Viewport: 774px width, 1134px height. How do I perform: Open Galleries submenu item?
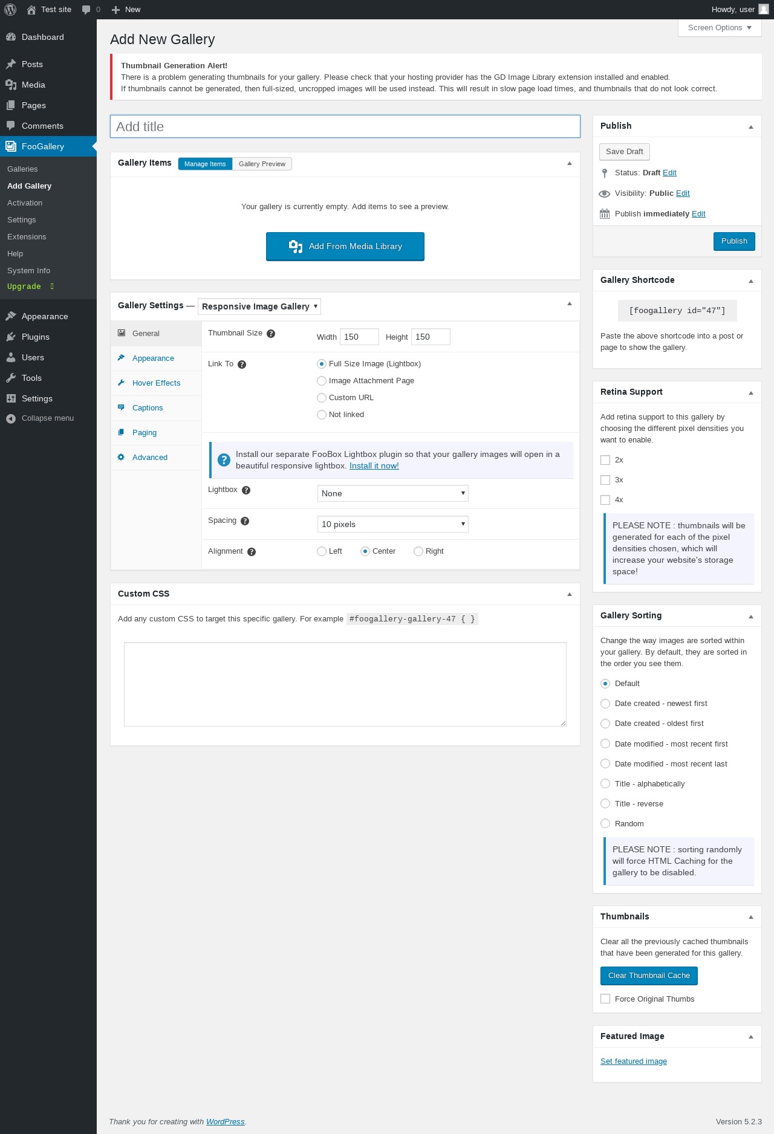click(22, 169)
